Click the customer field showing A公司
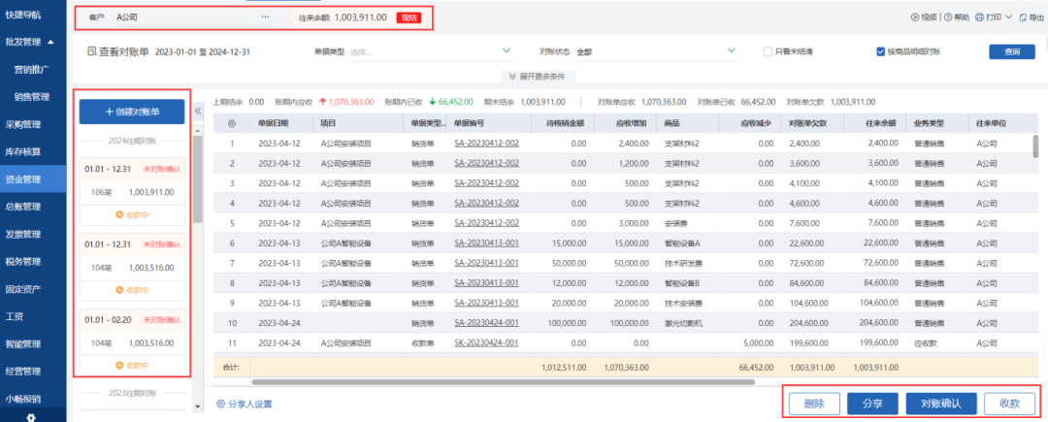Image resolution: width=1048 pixels, height=422 pixels. tap(180, 16)
